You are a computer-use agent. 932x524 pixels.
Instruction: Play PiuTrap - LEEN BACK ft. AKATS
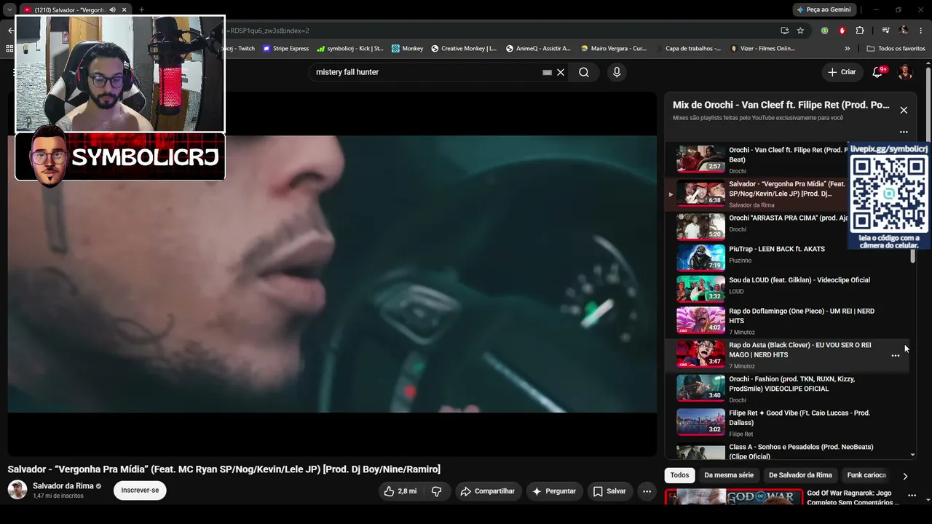(777, 249)
